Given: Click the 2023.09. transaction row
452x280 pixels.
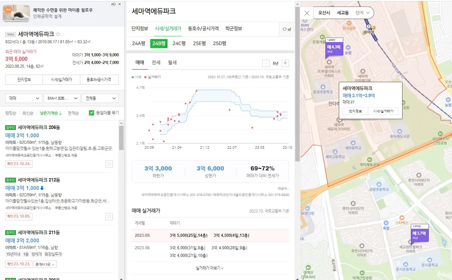Looking at the screenshot, I should pos(210,235).
